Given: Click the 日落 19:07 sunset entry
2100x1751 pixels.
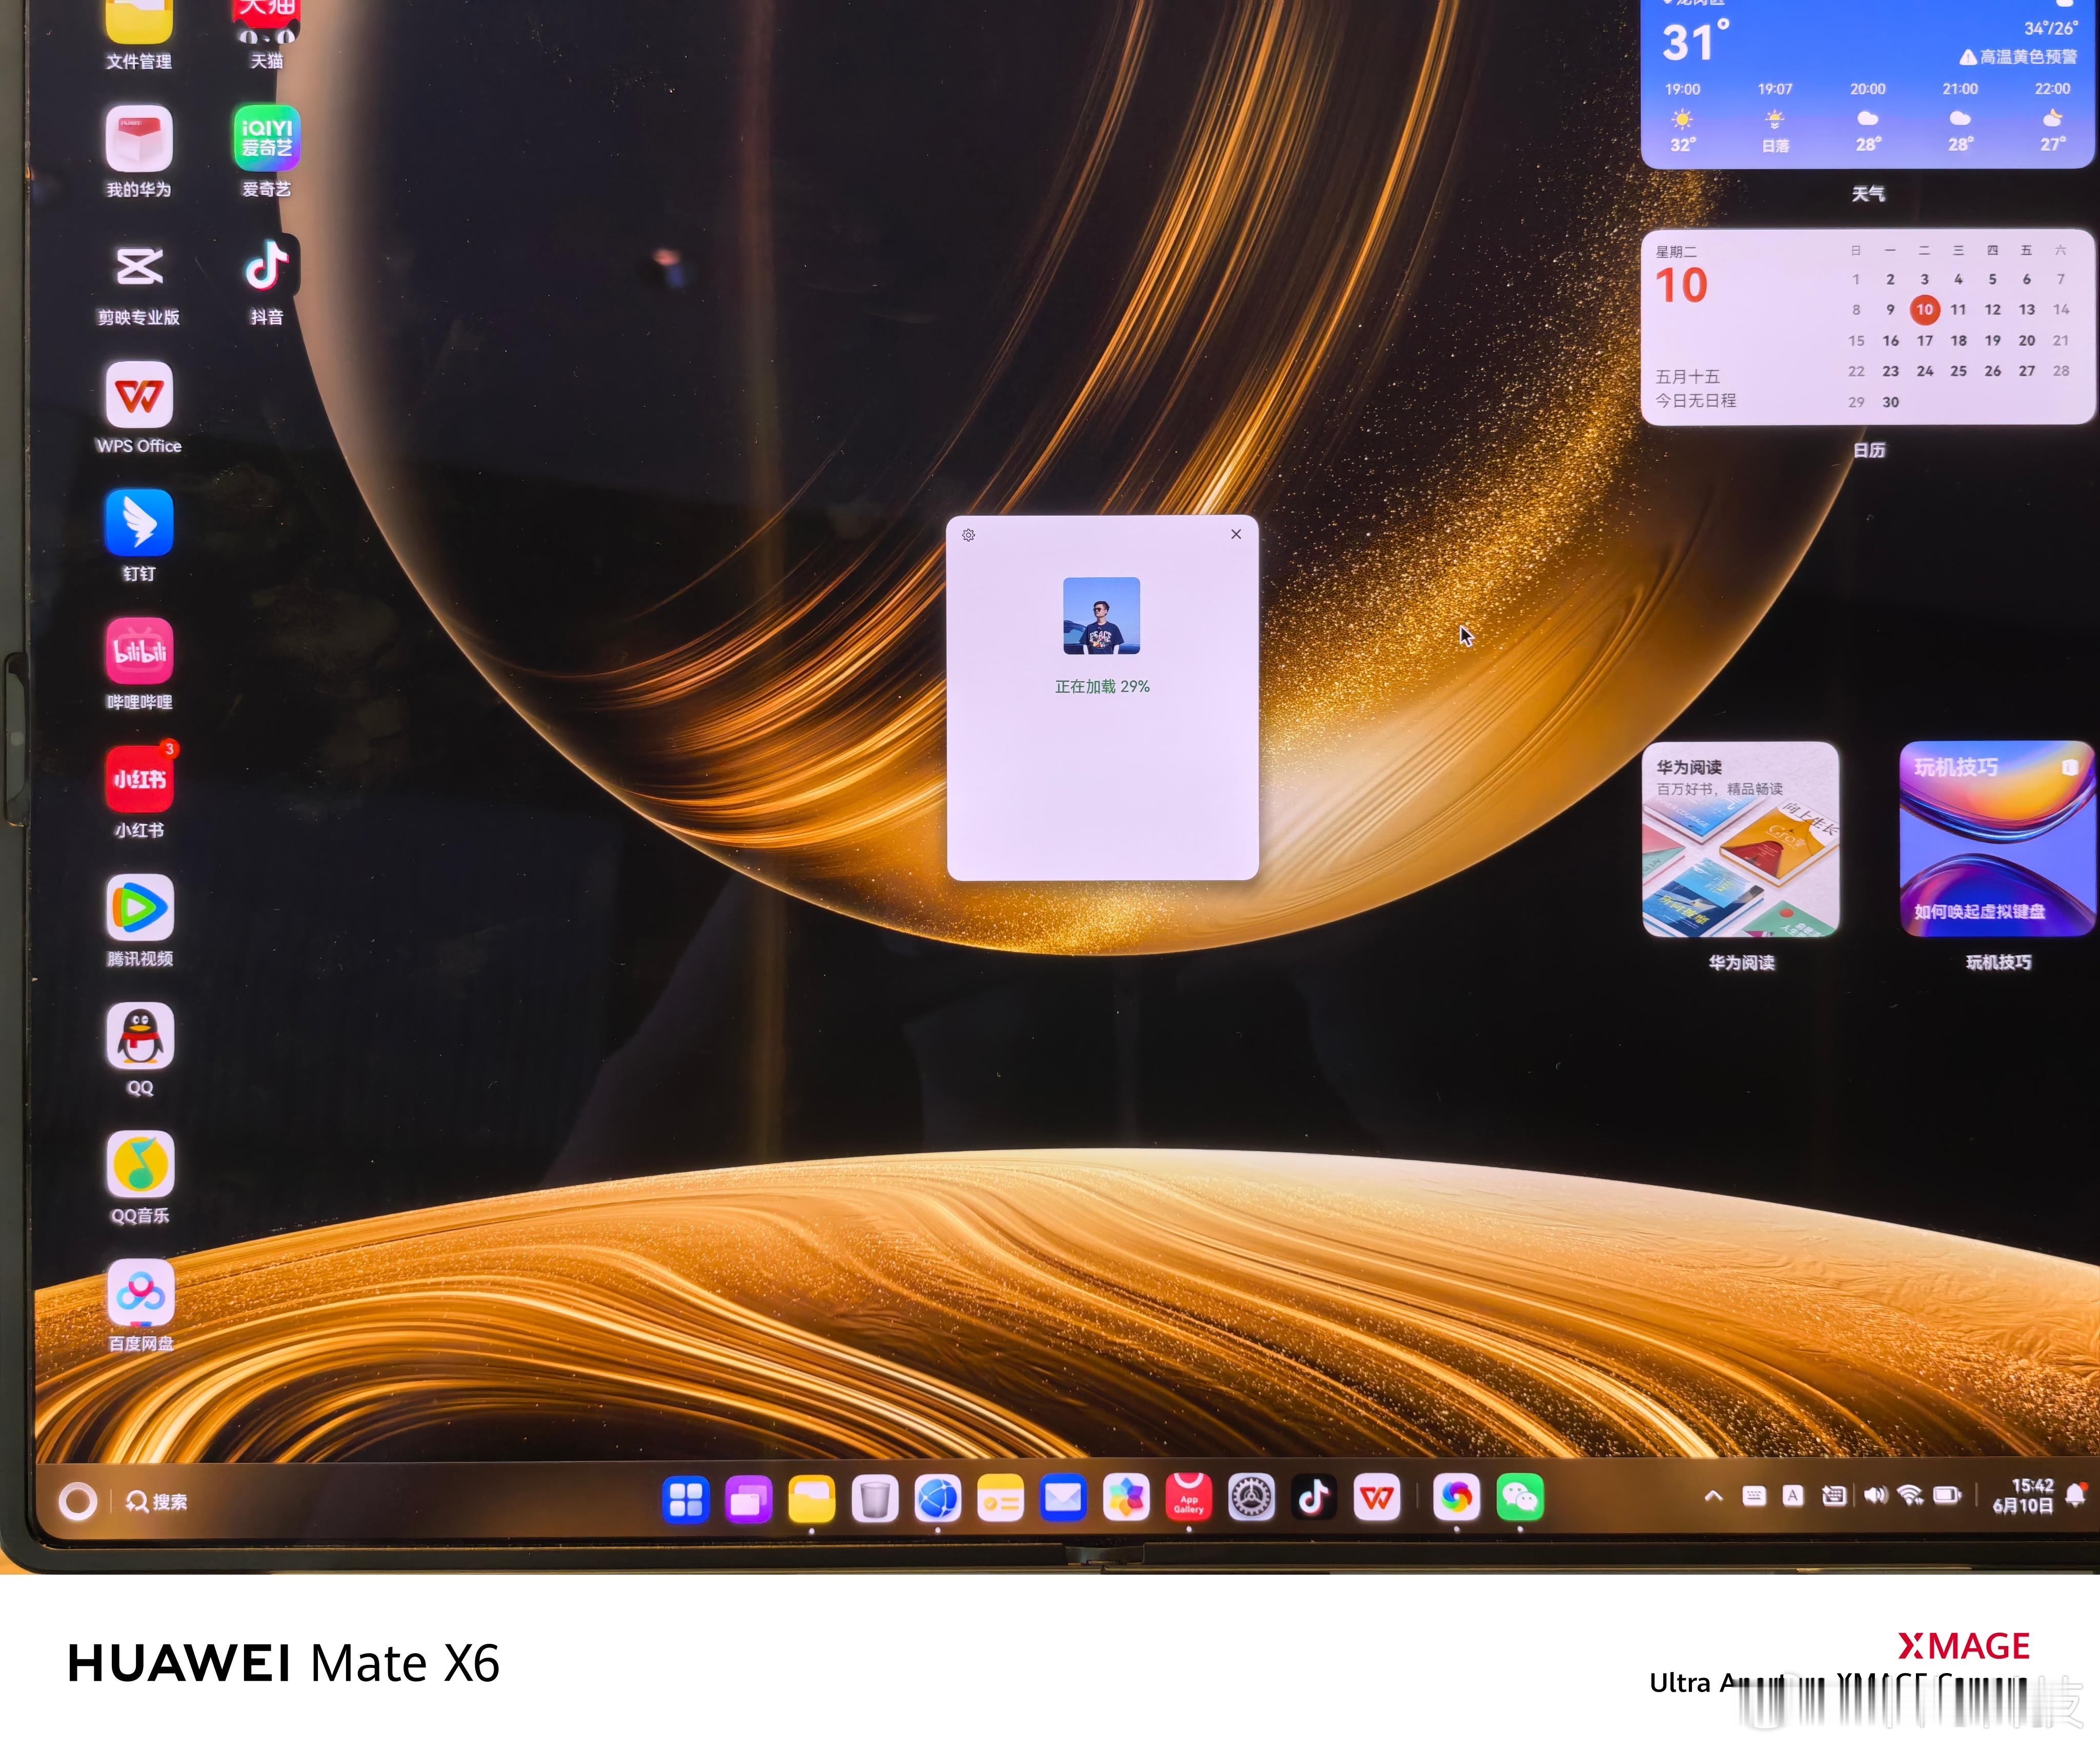Looking at the screenshot, I should pyautogui.click(x=1776, y=118).
